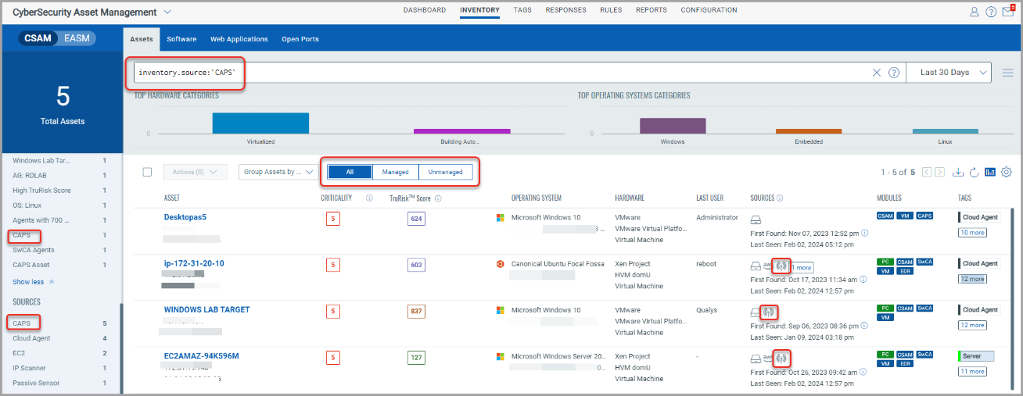The image size is (1023, 396).
Task: Switch to the Software tab
Action: pyautogui.click(x=181, y=39)
